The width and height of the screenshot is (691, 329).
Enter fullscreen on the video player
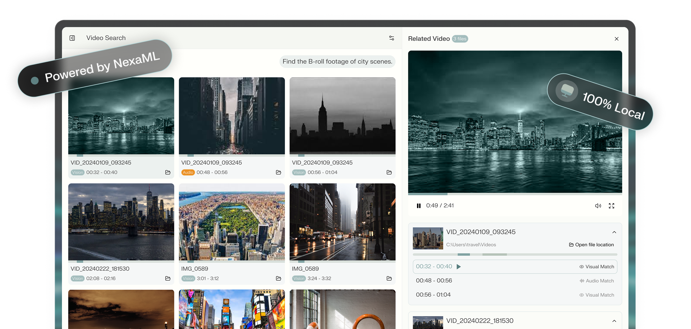(611, 206)
